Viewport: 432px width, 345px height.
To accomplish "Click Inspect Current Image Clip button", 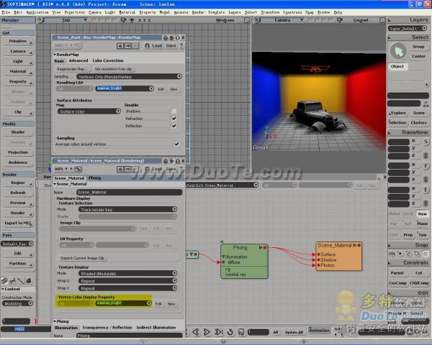I will [x=82, y=257].
